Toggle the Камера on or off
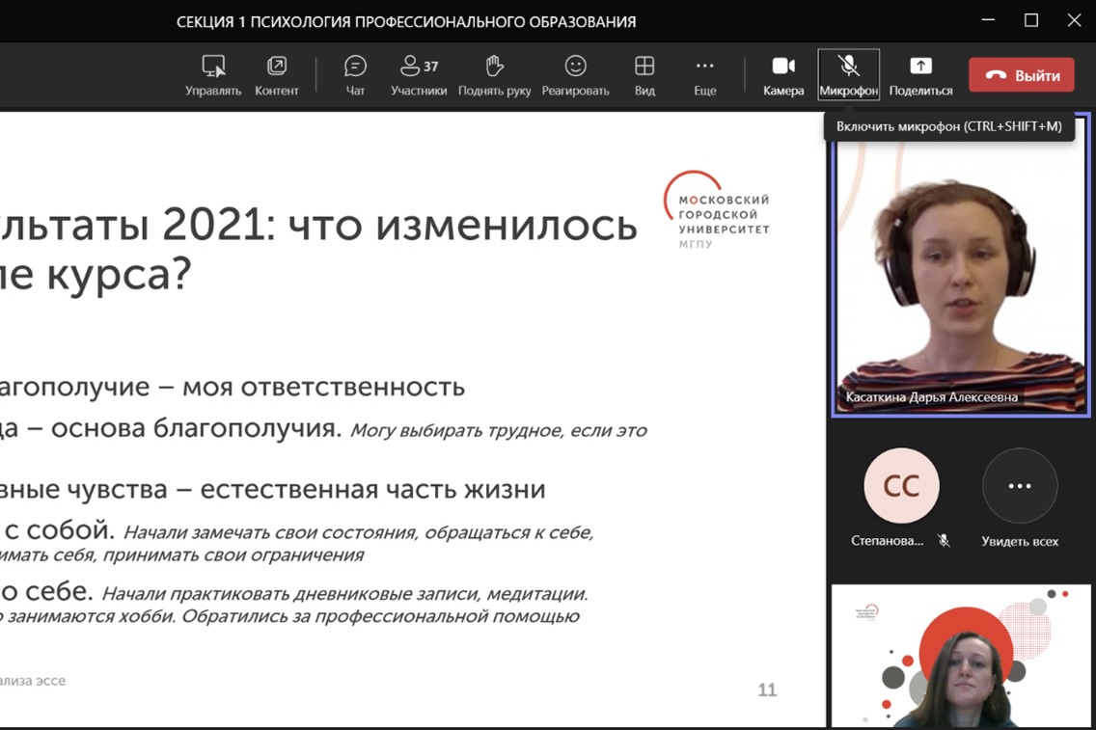Image resolution: width=1096 pixels, height=730 pixels. 782,75
